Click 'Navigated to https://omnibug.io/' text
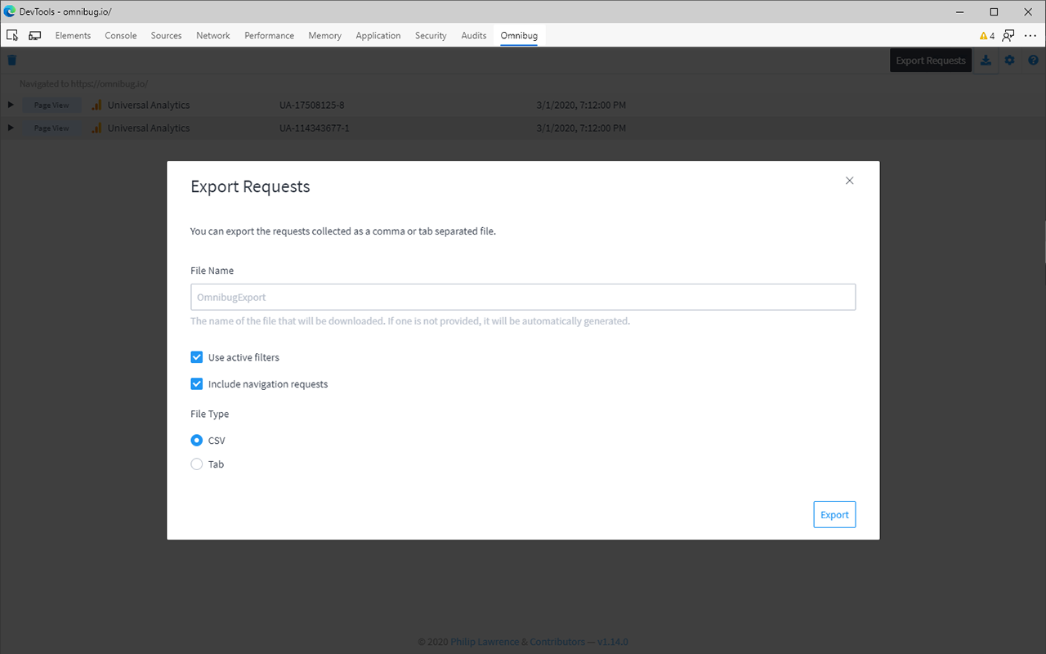 tap(83, 83)
